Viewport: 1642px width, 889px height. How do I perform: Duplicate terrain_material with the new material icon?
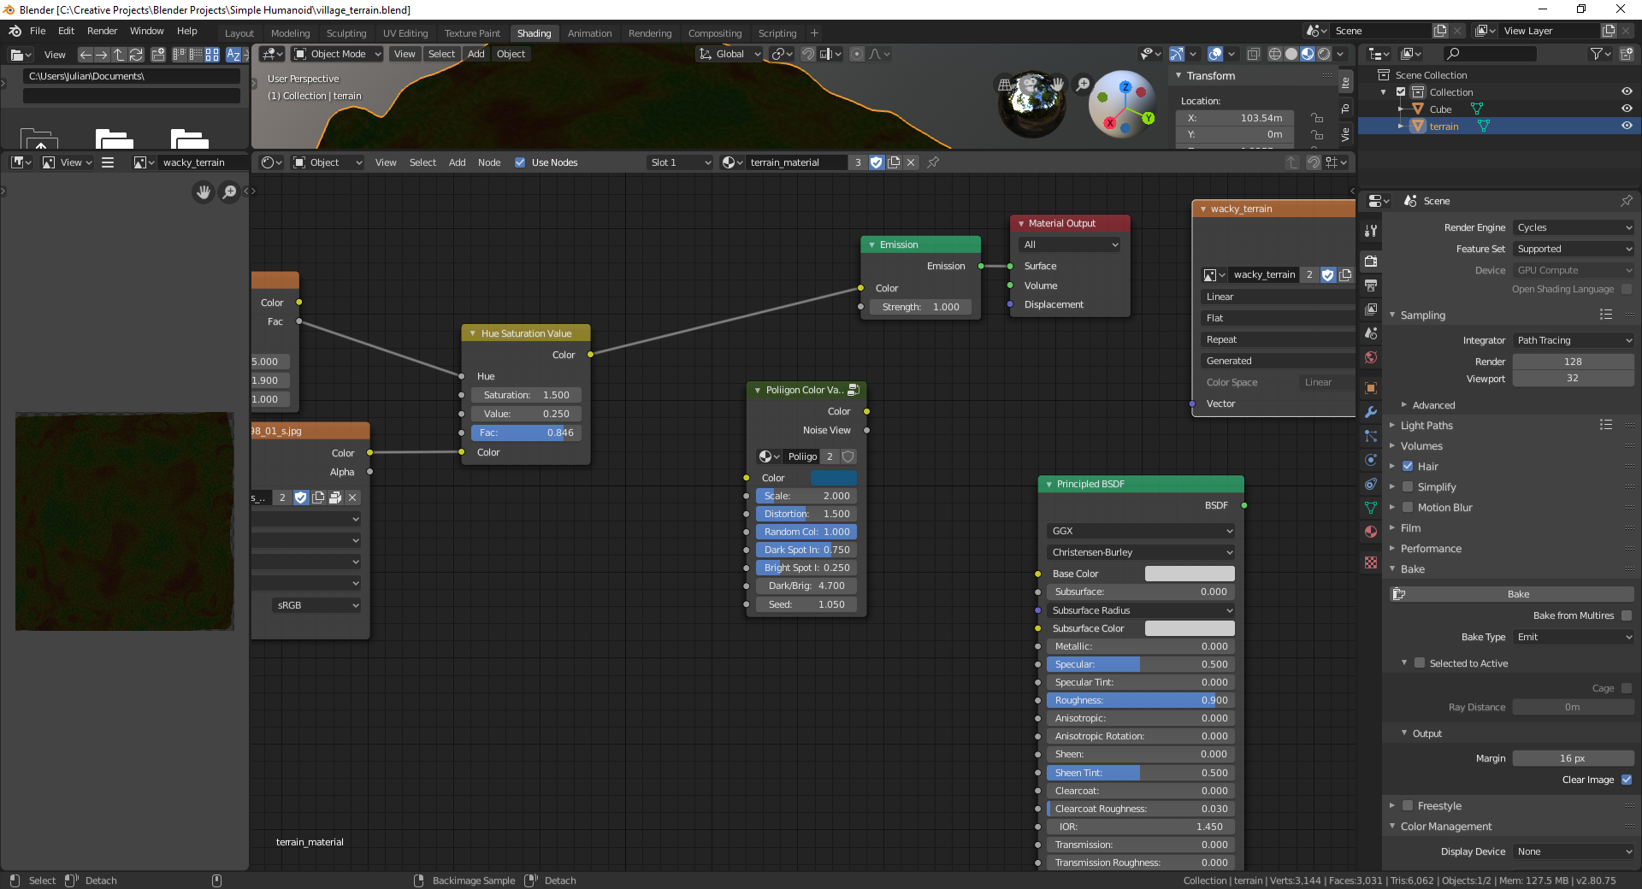(894, 162)
